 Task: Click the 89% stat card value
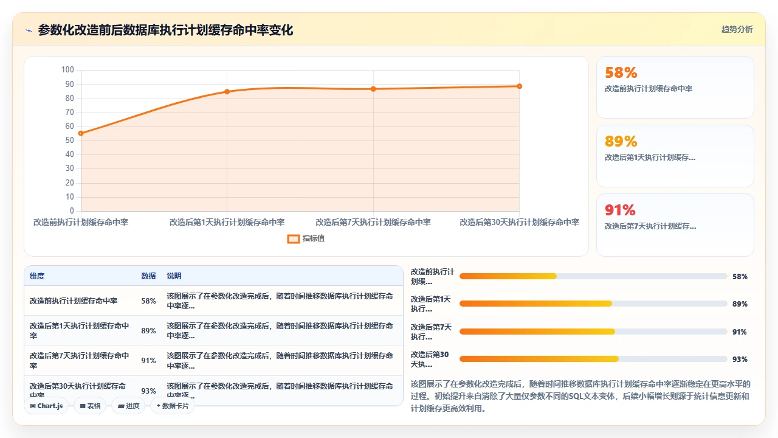(621, 142)
